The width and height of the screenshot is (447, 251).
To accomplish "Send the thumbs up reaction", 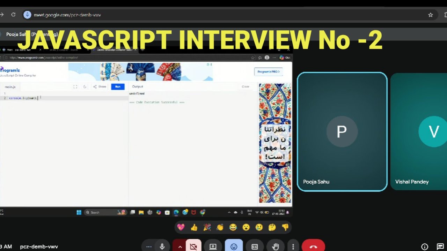I will point(194,227).
